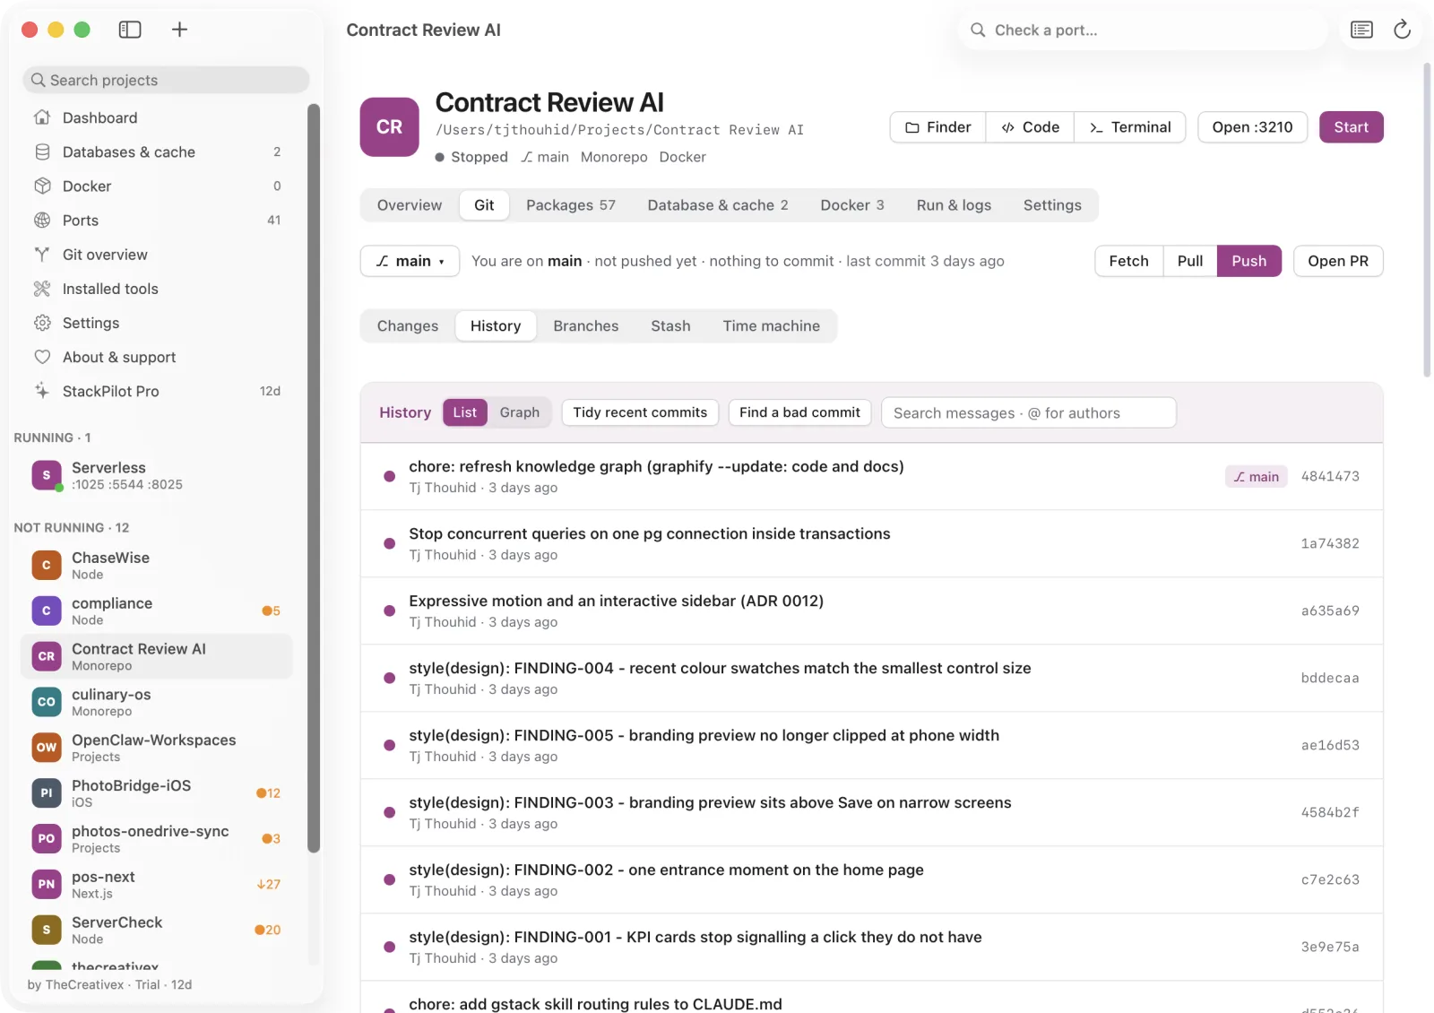Viewport: 1434px width, 1013px height.
Task: Click the Terminal button
Action: point(1130,127)
